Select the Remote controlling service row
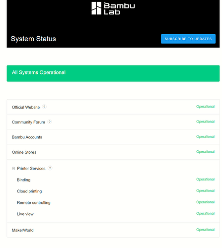 [113, 202]
